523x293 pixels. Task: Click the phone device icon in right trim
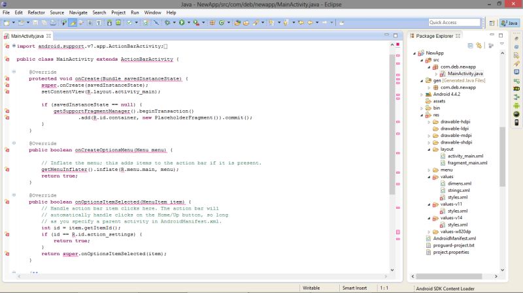(516, 123)
